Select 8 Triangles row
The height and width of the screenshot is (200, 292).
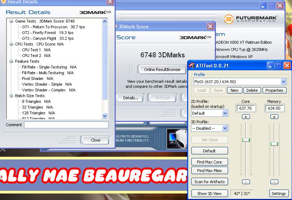[36, 102]
